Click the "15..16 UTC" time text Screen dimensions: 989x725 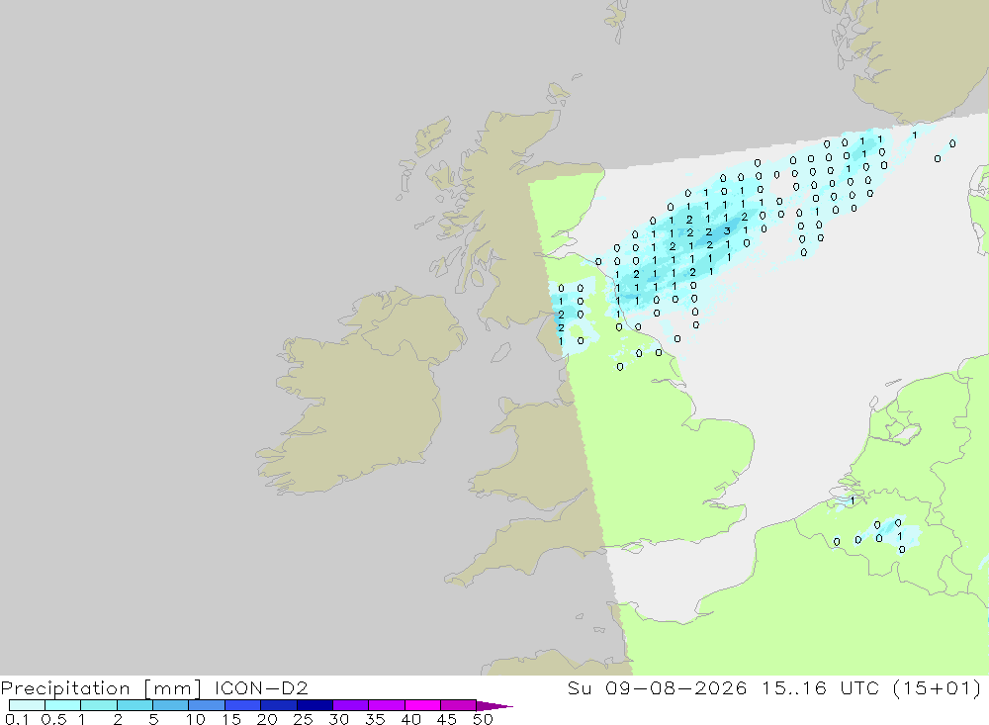coord(821,687)
